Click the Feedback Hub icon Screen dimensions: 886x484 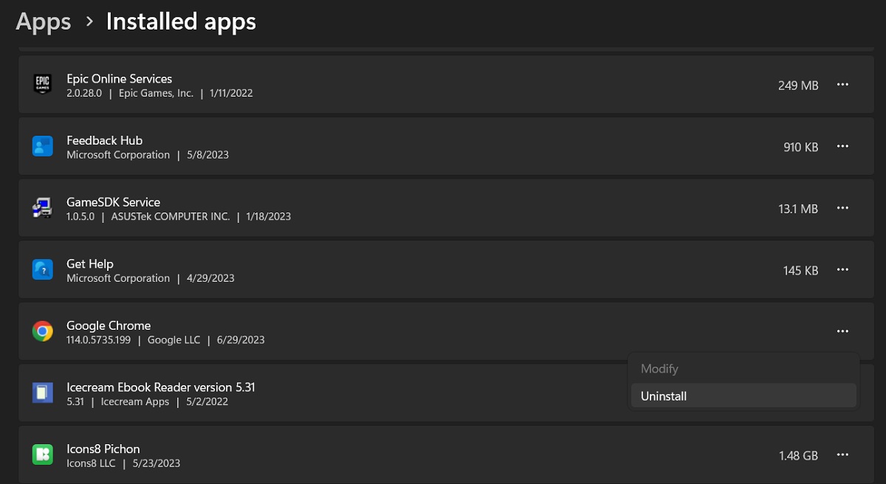[42, 146]
